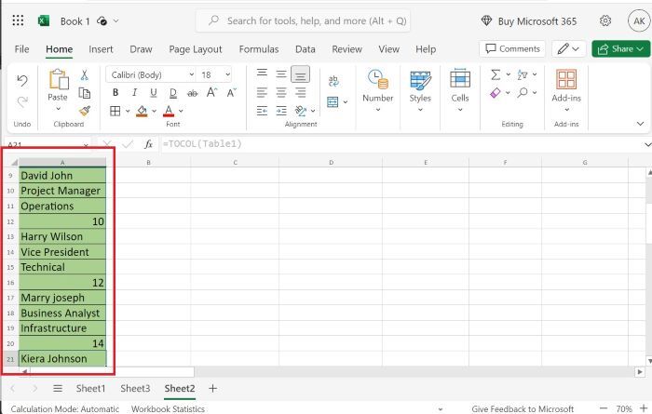652x414 pixels.
Task: Click the Workbook Statistics button
Action: (168, 408)
